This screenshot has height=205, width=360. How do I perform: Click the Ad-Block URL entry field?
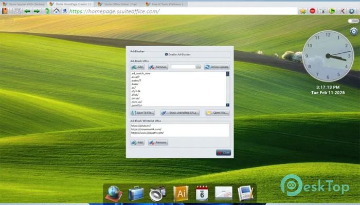(x=183, y=67)
